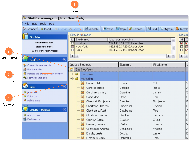This screenshot has height=141, width=190.
Task: Click the Copy toolbar icon
Action: point(118,29)
